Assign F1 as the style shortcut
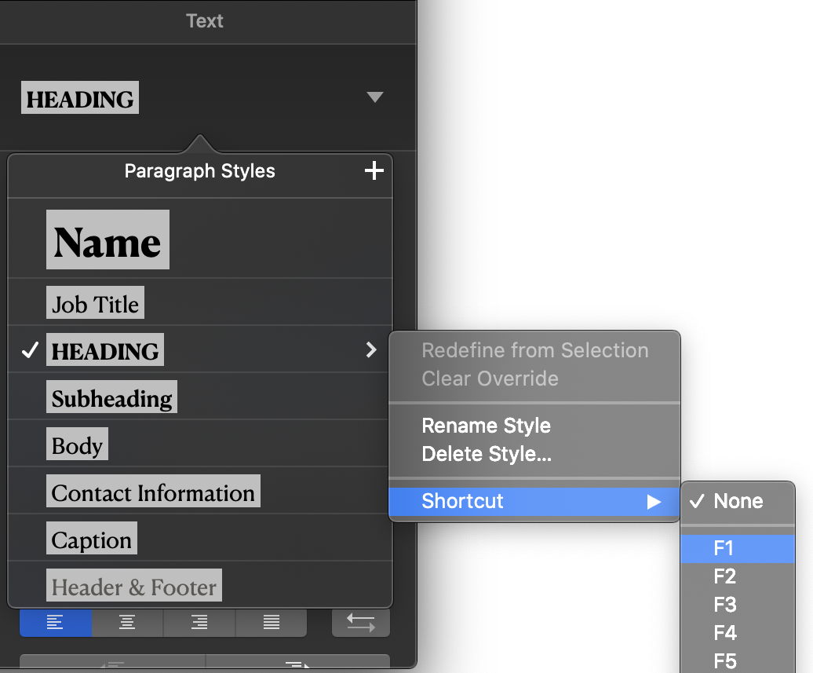 point(738,548)
